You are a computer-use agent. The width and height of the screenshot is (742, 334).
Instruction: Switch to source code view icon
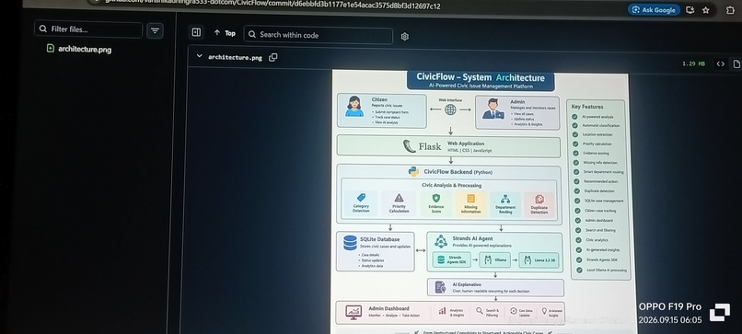click(x=720, y=63)
